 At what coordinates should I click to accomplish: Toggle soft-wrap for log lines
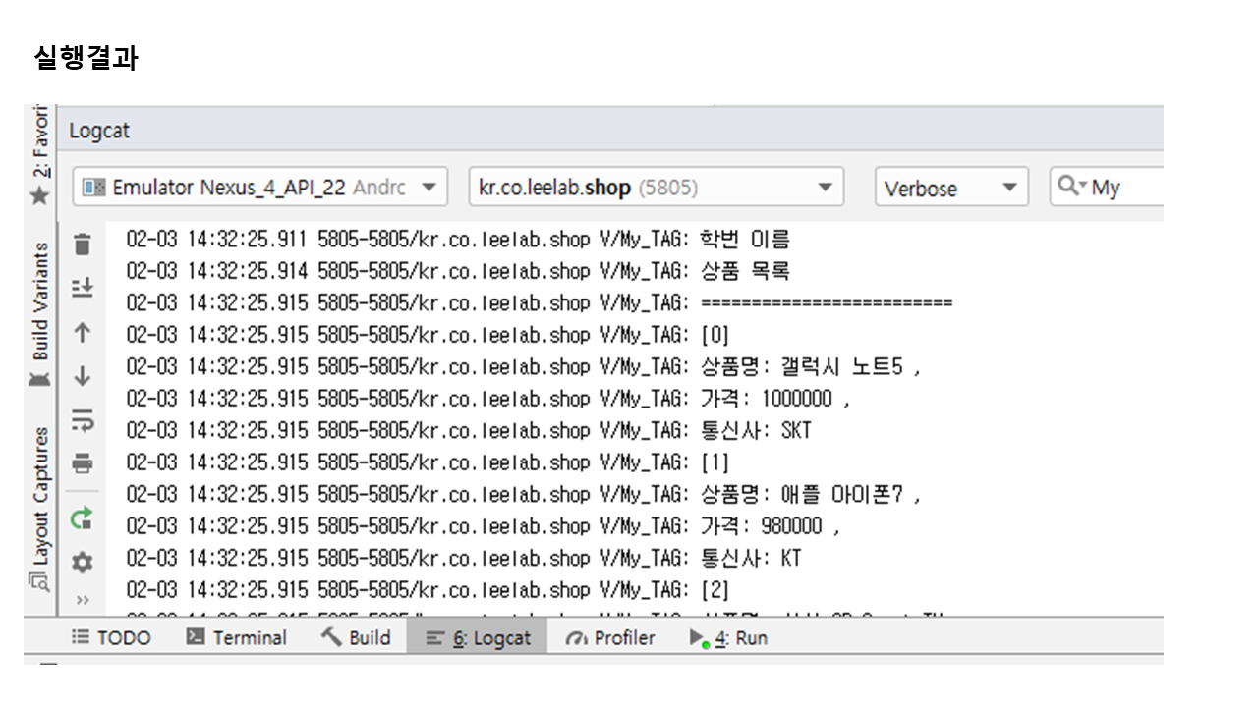(x=83, y=420)
